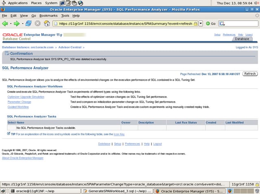Open the Guided Workflow link
This screenshot has height=194, width=260.
(x=18, y=107)
